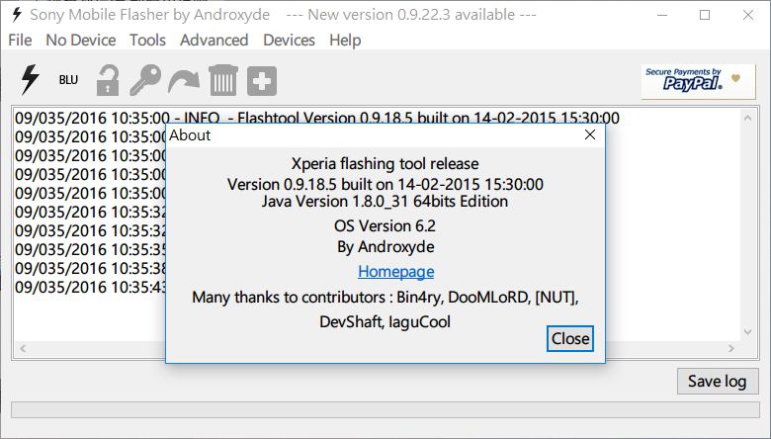The width and height of the screenshot is (771, 439).
Task: Click the log scroll left arrow
Action: pos(23,349)
